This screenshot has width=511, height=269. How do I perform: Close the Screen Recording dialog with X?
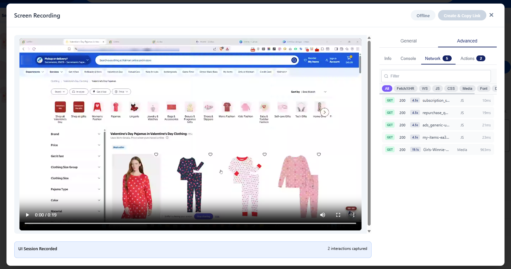(x=491, y=15)
